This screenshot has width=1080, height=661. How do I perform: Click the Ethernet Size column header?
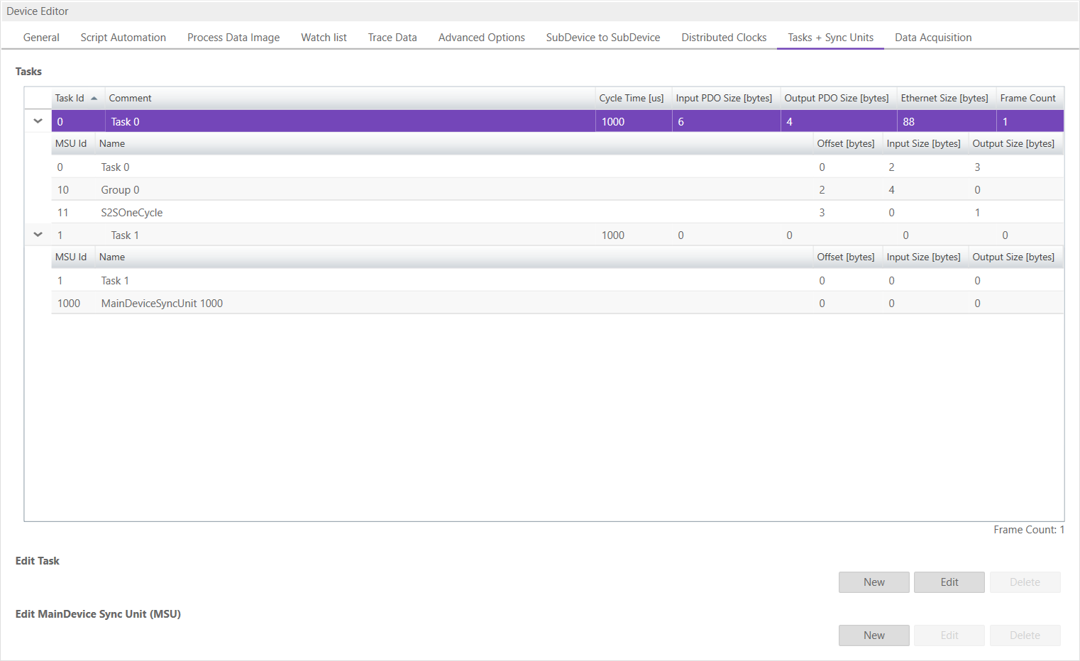tap(944, 99)
